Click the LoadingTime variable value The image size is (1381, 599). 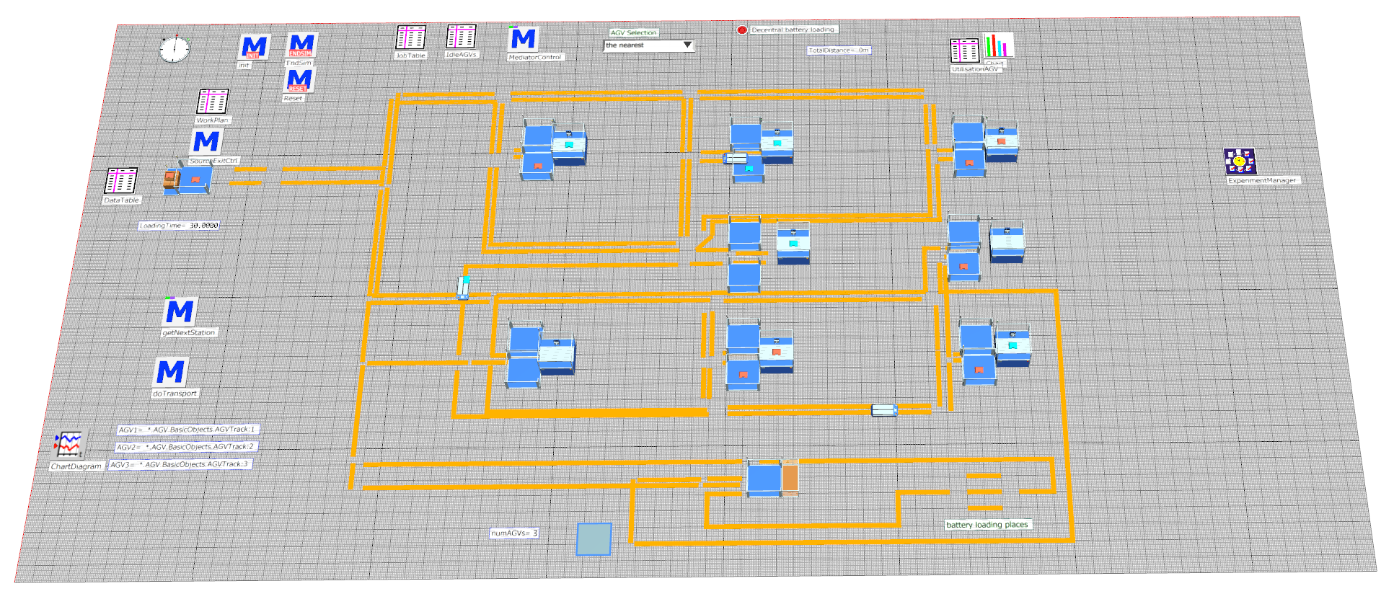pos(203,226)
